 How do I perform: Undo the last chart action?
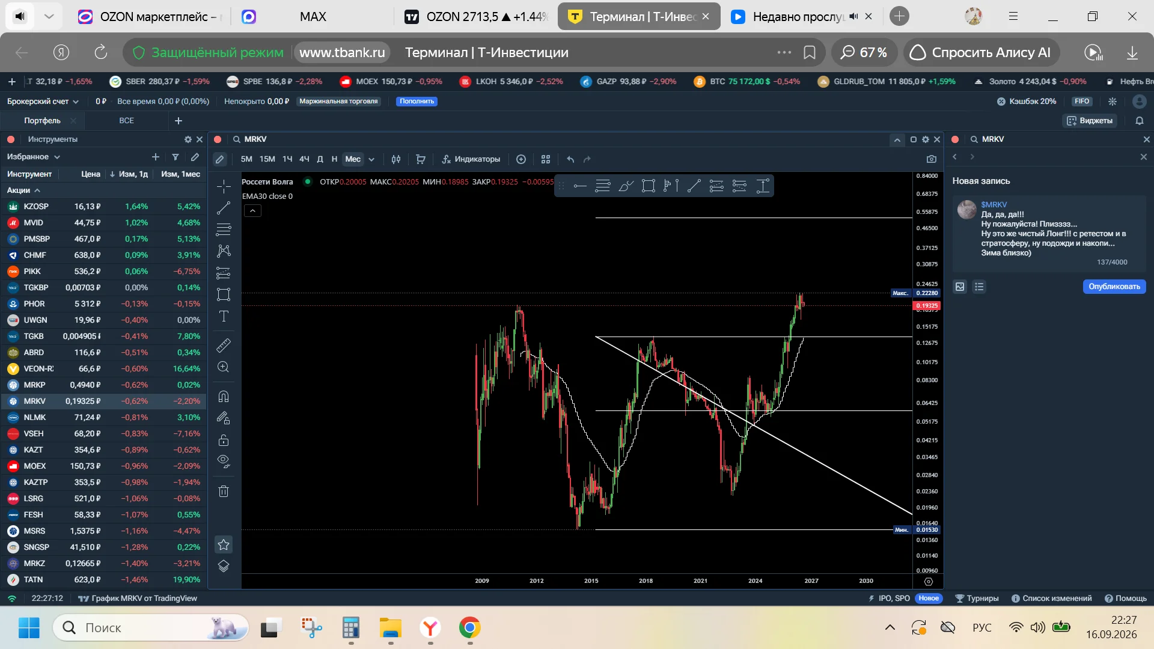[570, 159]
